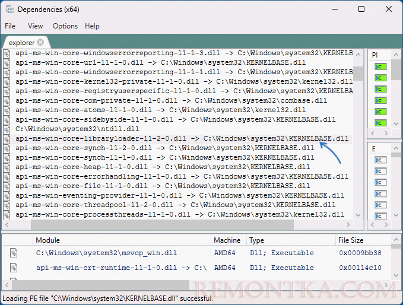Viewport: 403px width, 305px height.
Task: Click file icon beside api-ms-win-crt-runtime module
Action: pos(14,268)
